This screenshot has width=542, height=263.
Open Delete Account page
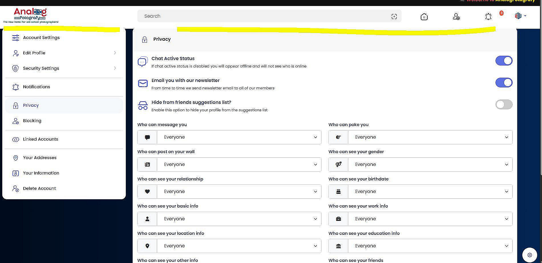64,188
